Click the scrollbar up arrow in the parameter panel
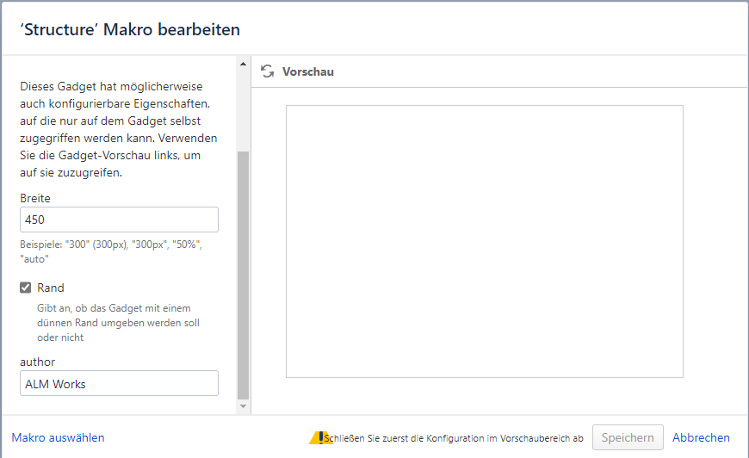The height and width of the screenshot is (458, 749). (x=243, y=64)
